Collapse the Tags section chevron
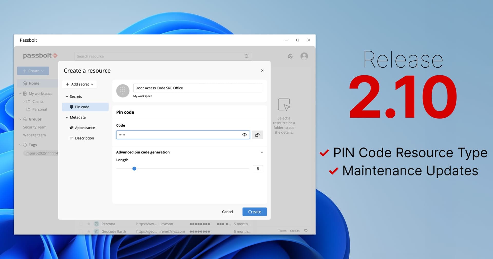This screenshot has width=493, height=259. click(20, 145)
